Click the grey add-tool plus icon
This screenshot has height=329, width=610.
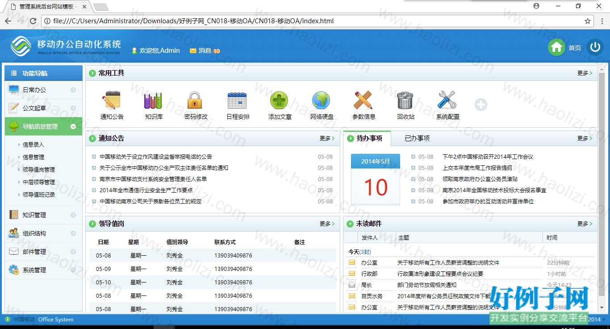pyautogui.click(x=481, y=105)
